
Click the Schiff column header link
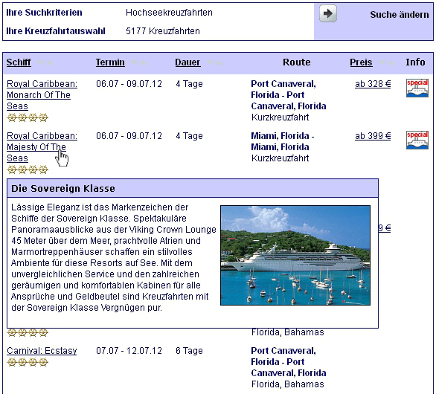pyautogui.click(x=19, y=62)
